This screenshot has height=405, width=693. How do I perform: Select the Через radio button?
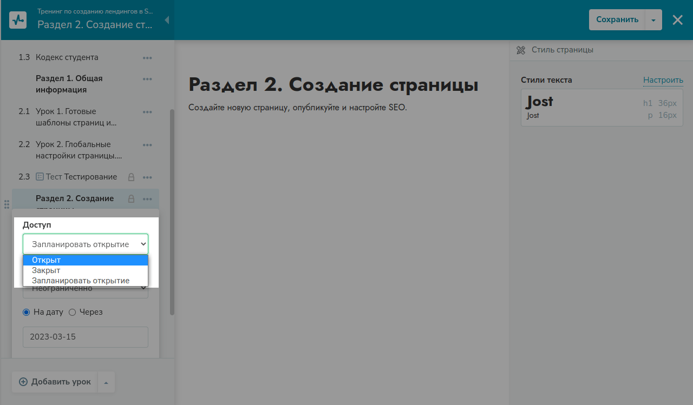point(72,312)
